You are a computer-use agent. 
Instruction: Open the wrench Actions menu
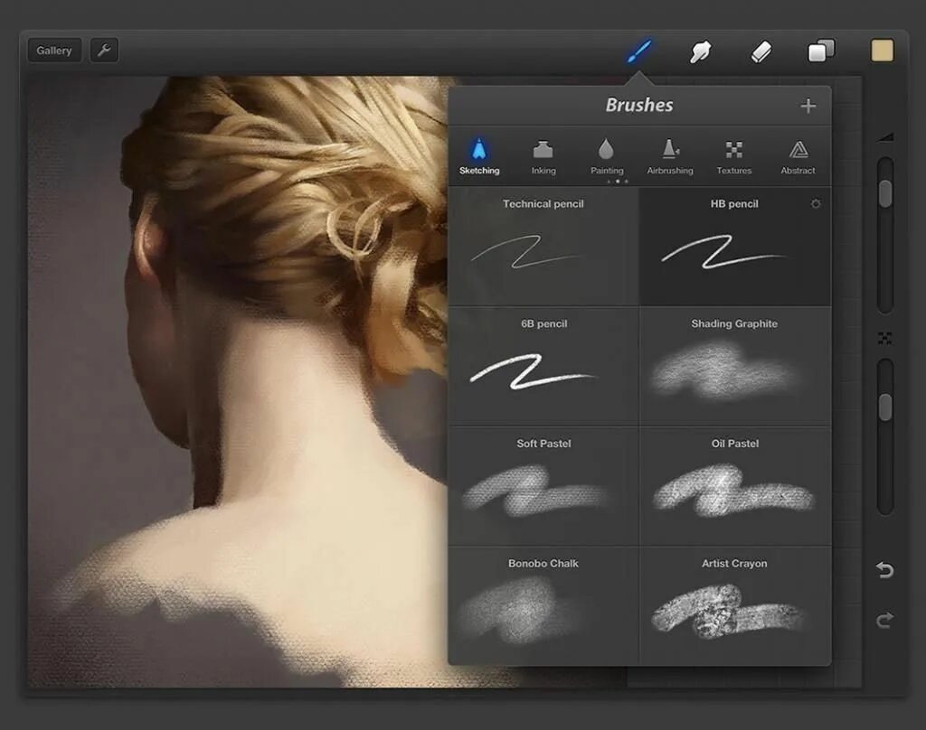tap(104, 51)
